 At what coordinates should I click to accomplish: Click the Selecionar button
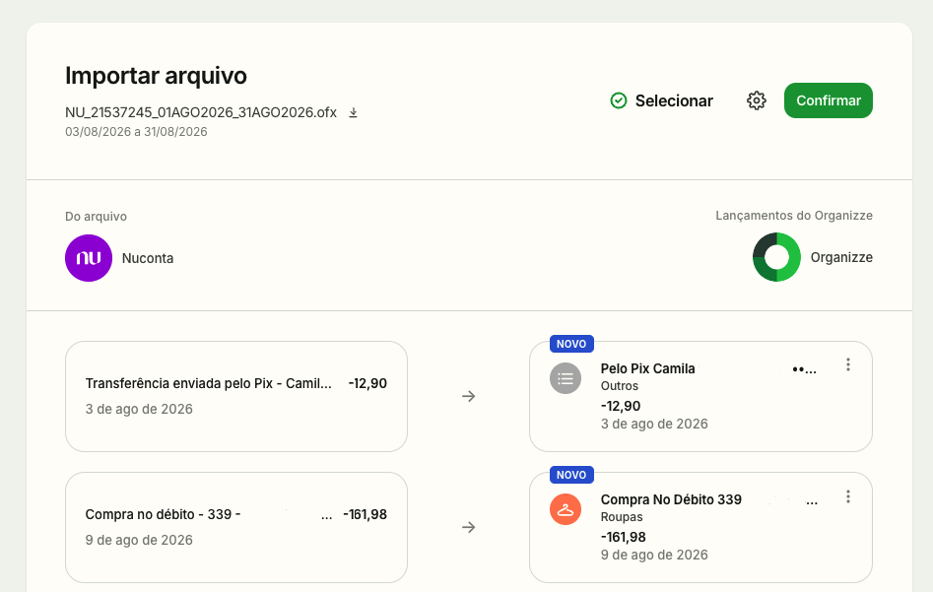pos(662,100)
